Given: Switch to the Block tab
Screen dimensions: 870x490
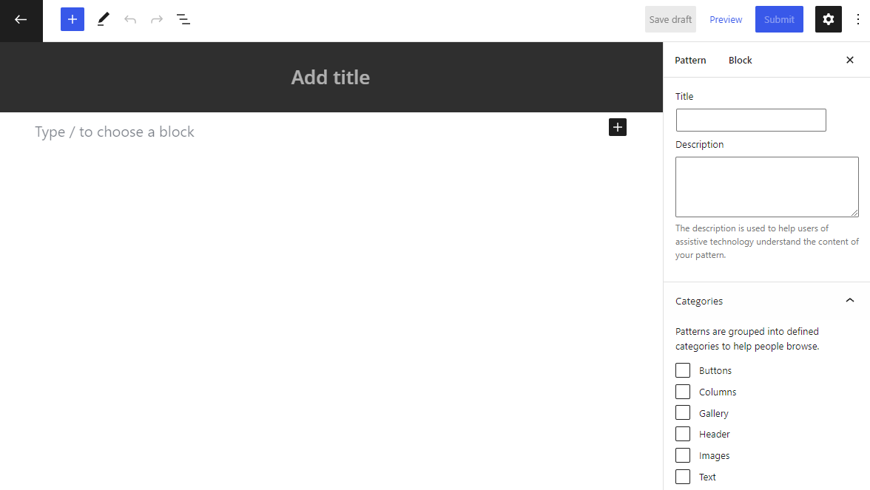Looking at the screenshot, I should click(x=740, y=60).
